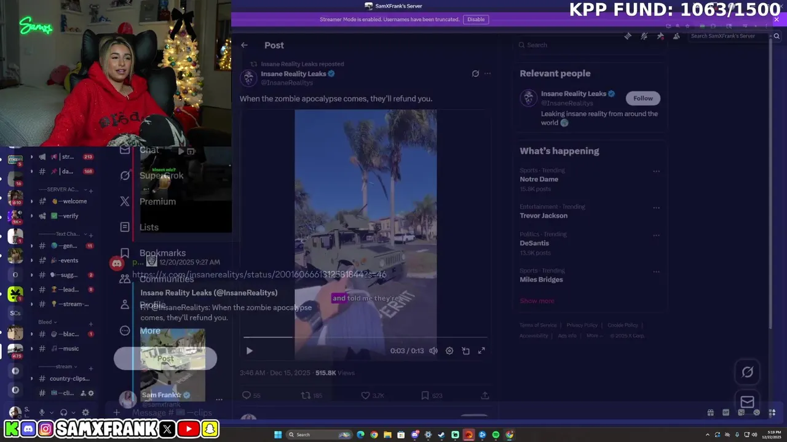Viewport: 787px width, 442px height.
Task: Mute the X video volume
Action: (433, 351)
